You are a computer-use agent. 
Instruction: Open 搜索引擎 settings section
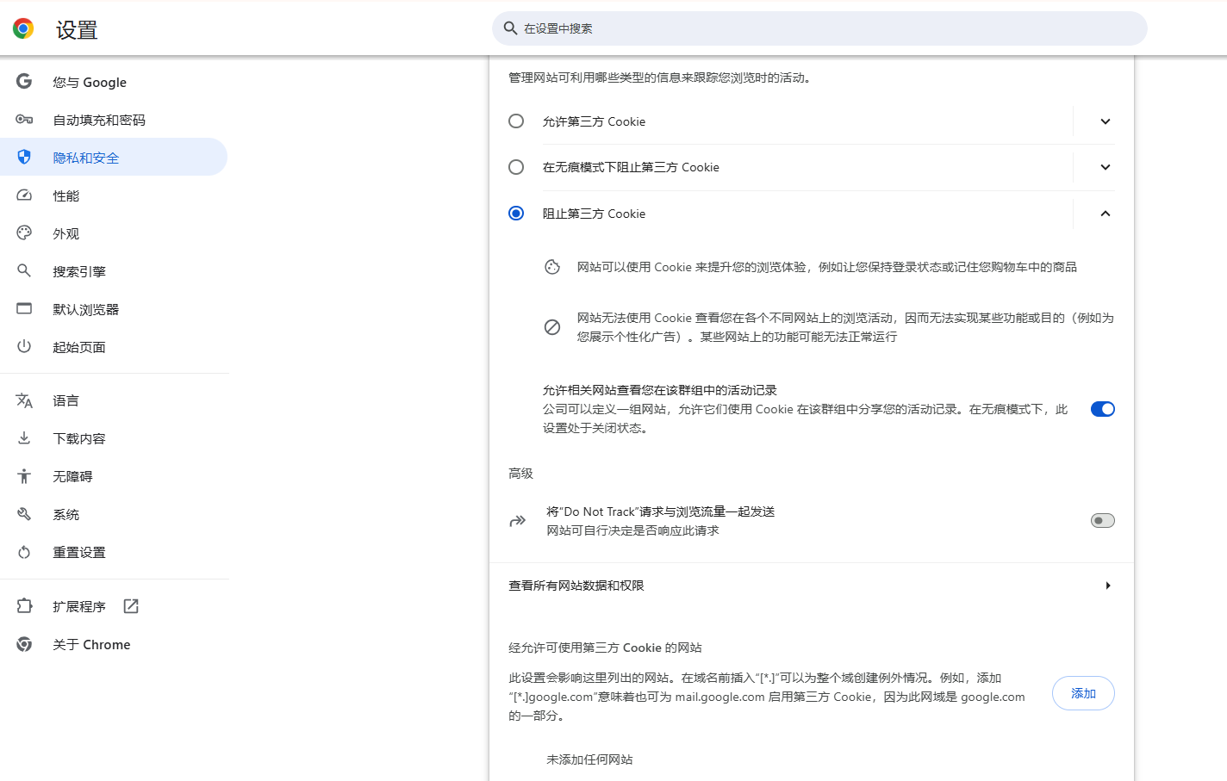tap(115, 271)
